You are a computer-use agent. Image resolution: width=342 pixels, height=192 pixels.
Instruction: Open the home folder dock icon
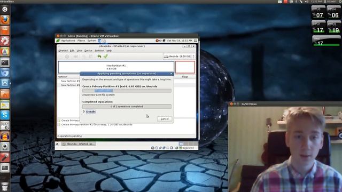pyautogui.click(x=5, y=94)
